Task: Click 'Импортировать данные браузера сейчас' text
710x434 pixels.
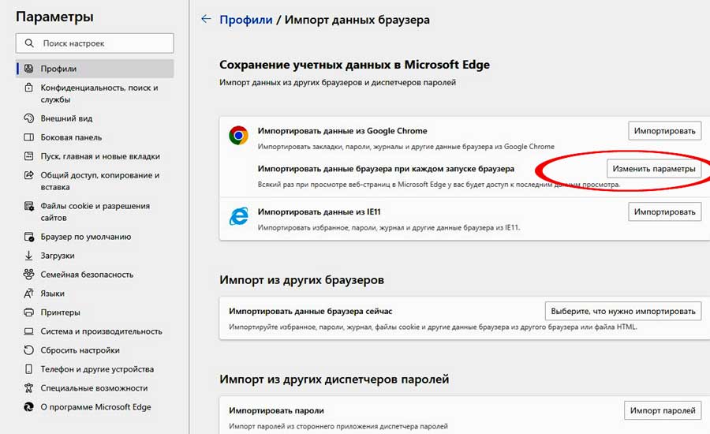Action: [311, 311]
